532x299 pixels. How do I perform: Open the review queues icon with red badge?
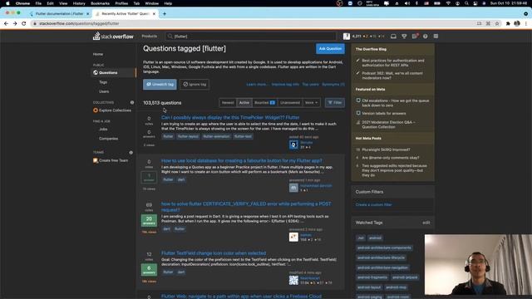415,37
